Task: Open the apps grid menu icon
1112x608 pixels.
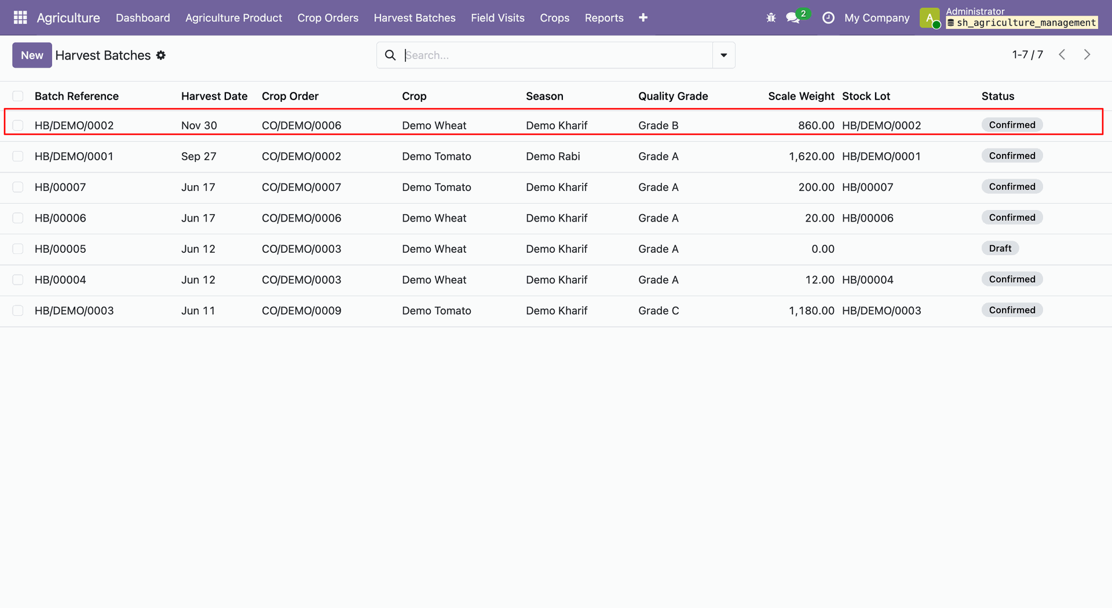Action: pyautogui.click(x=20, y=17)
